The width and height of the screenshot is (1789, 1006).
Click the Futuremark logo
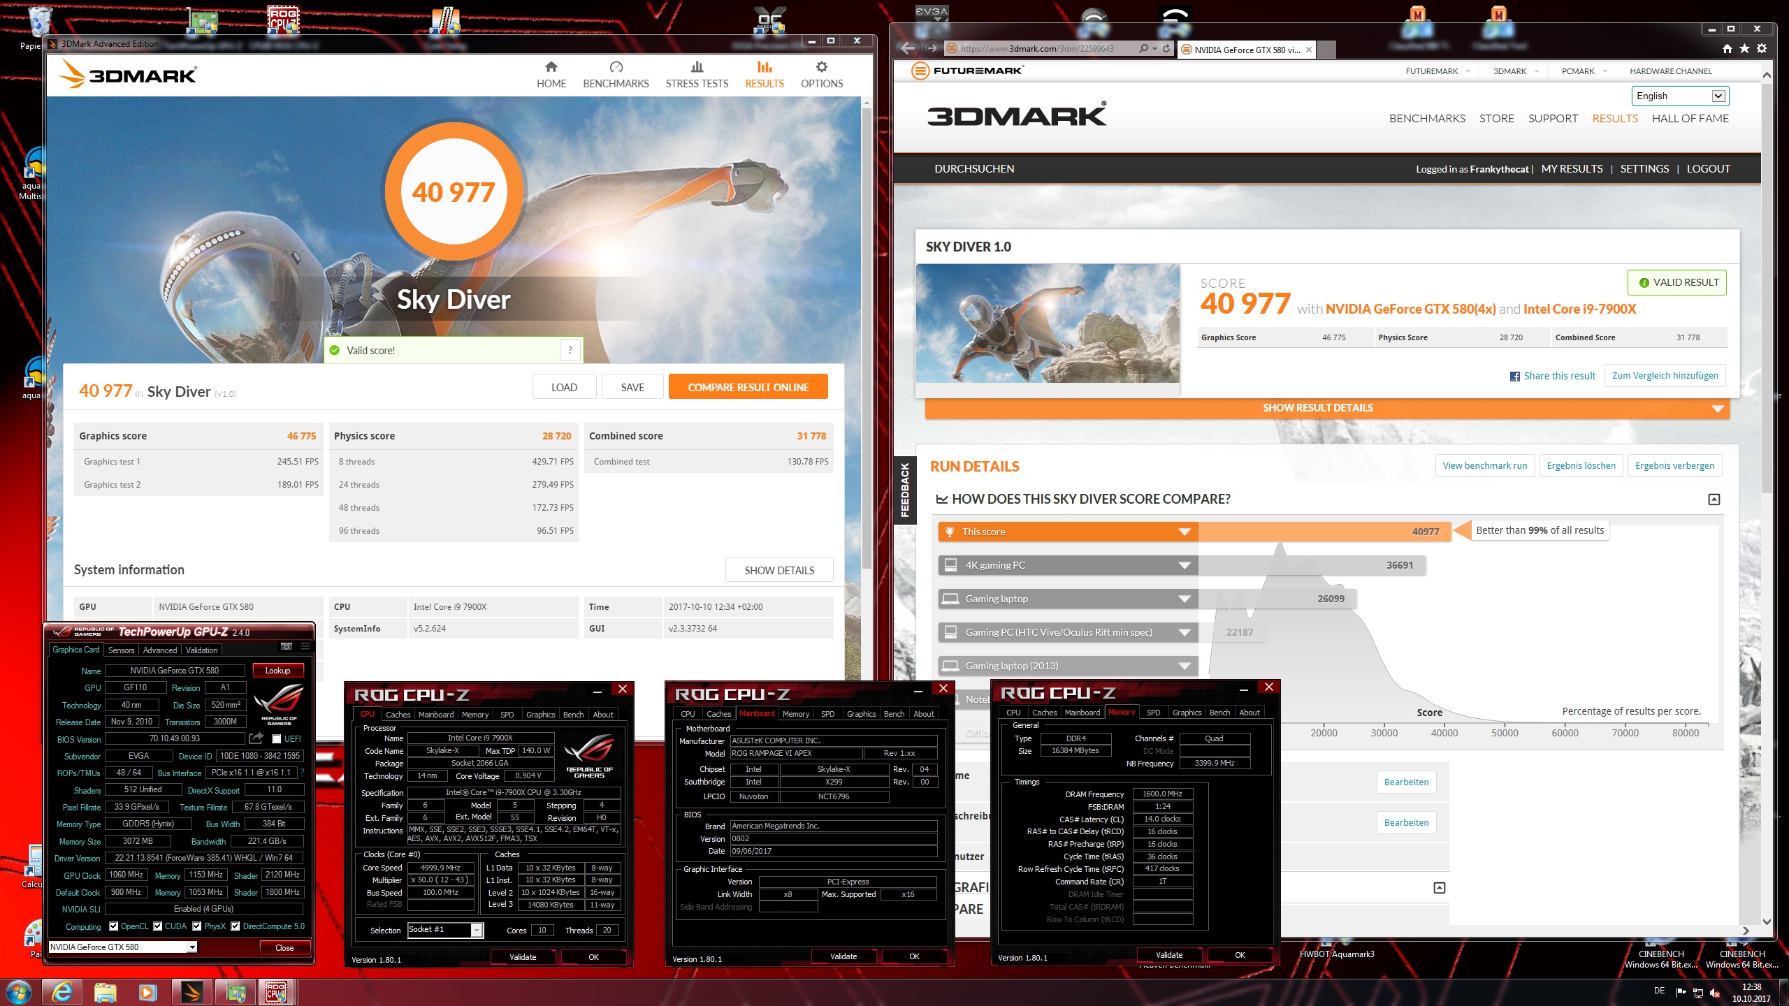pos(967,71)
